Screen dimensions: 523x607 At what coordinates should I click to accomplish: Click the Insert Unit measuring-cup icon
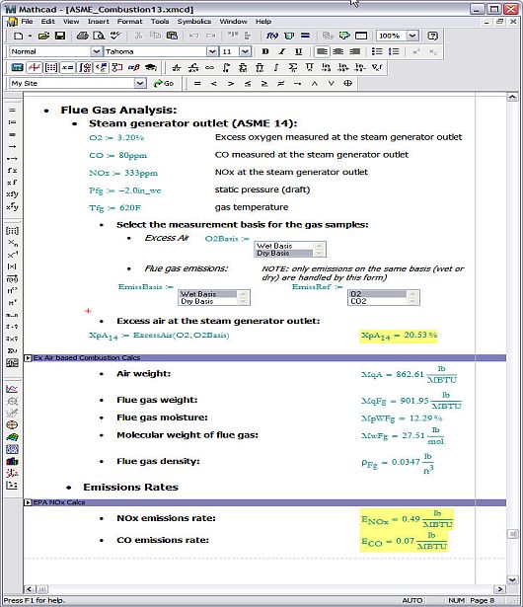point(289,36)
